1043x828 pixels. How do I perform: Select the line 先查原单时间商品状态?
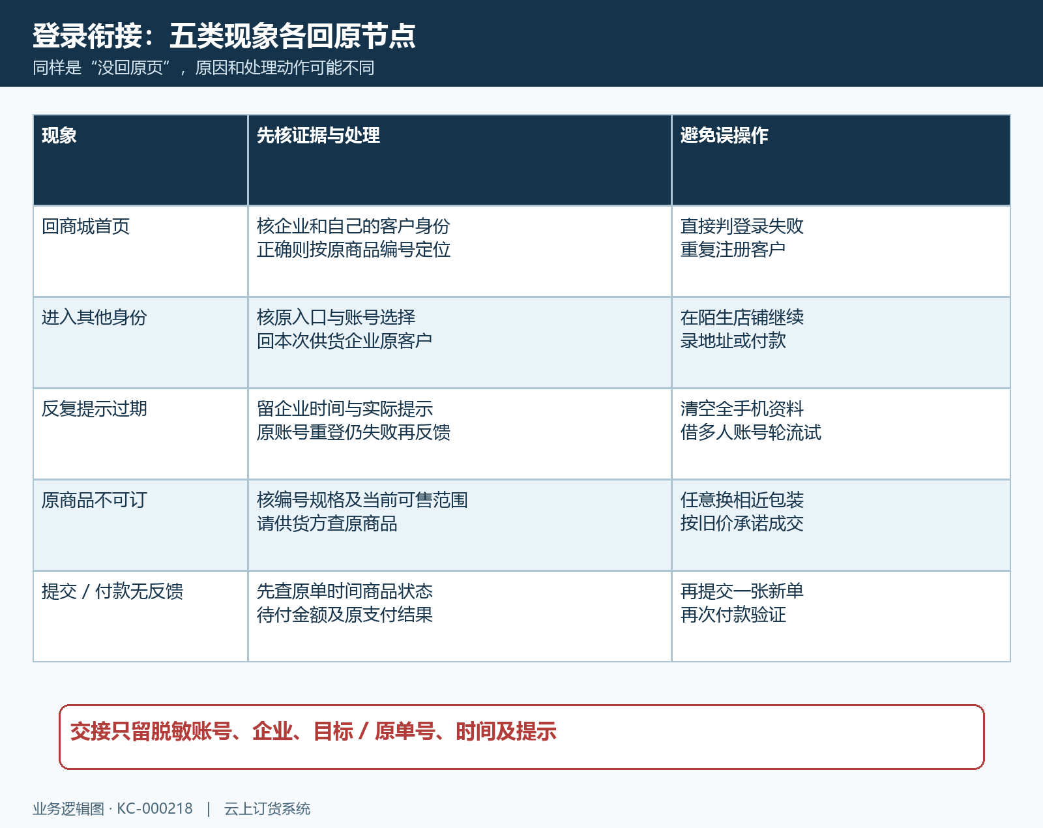(344, 591)
